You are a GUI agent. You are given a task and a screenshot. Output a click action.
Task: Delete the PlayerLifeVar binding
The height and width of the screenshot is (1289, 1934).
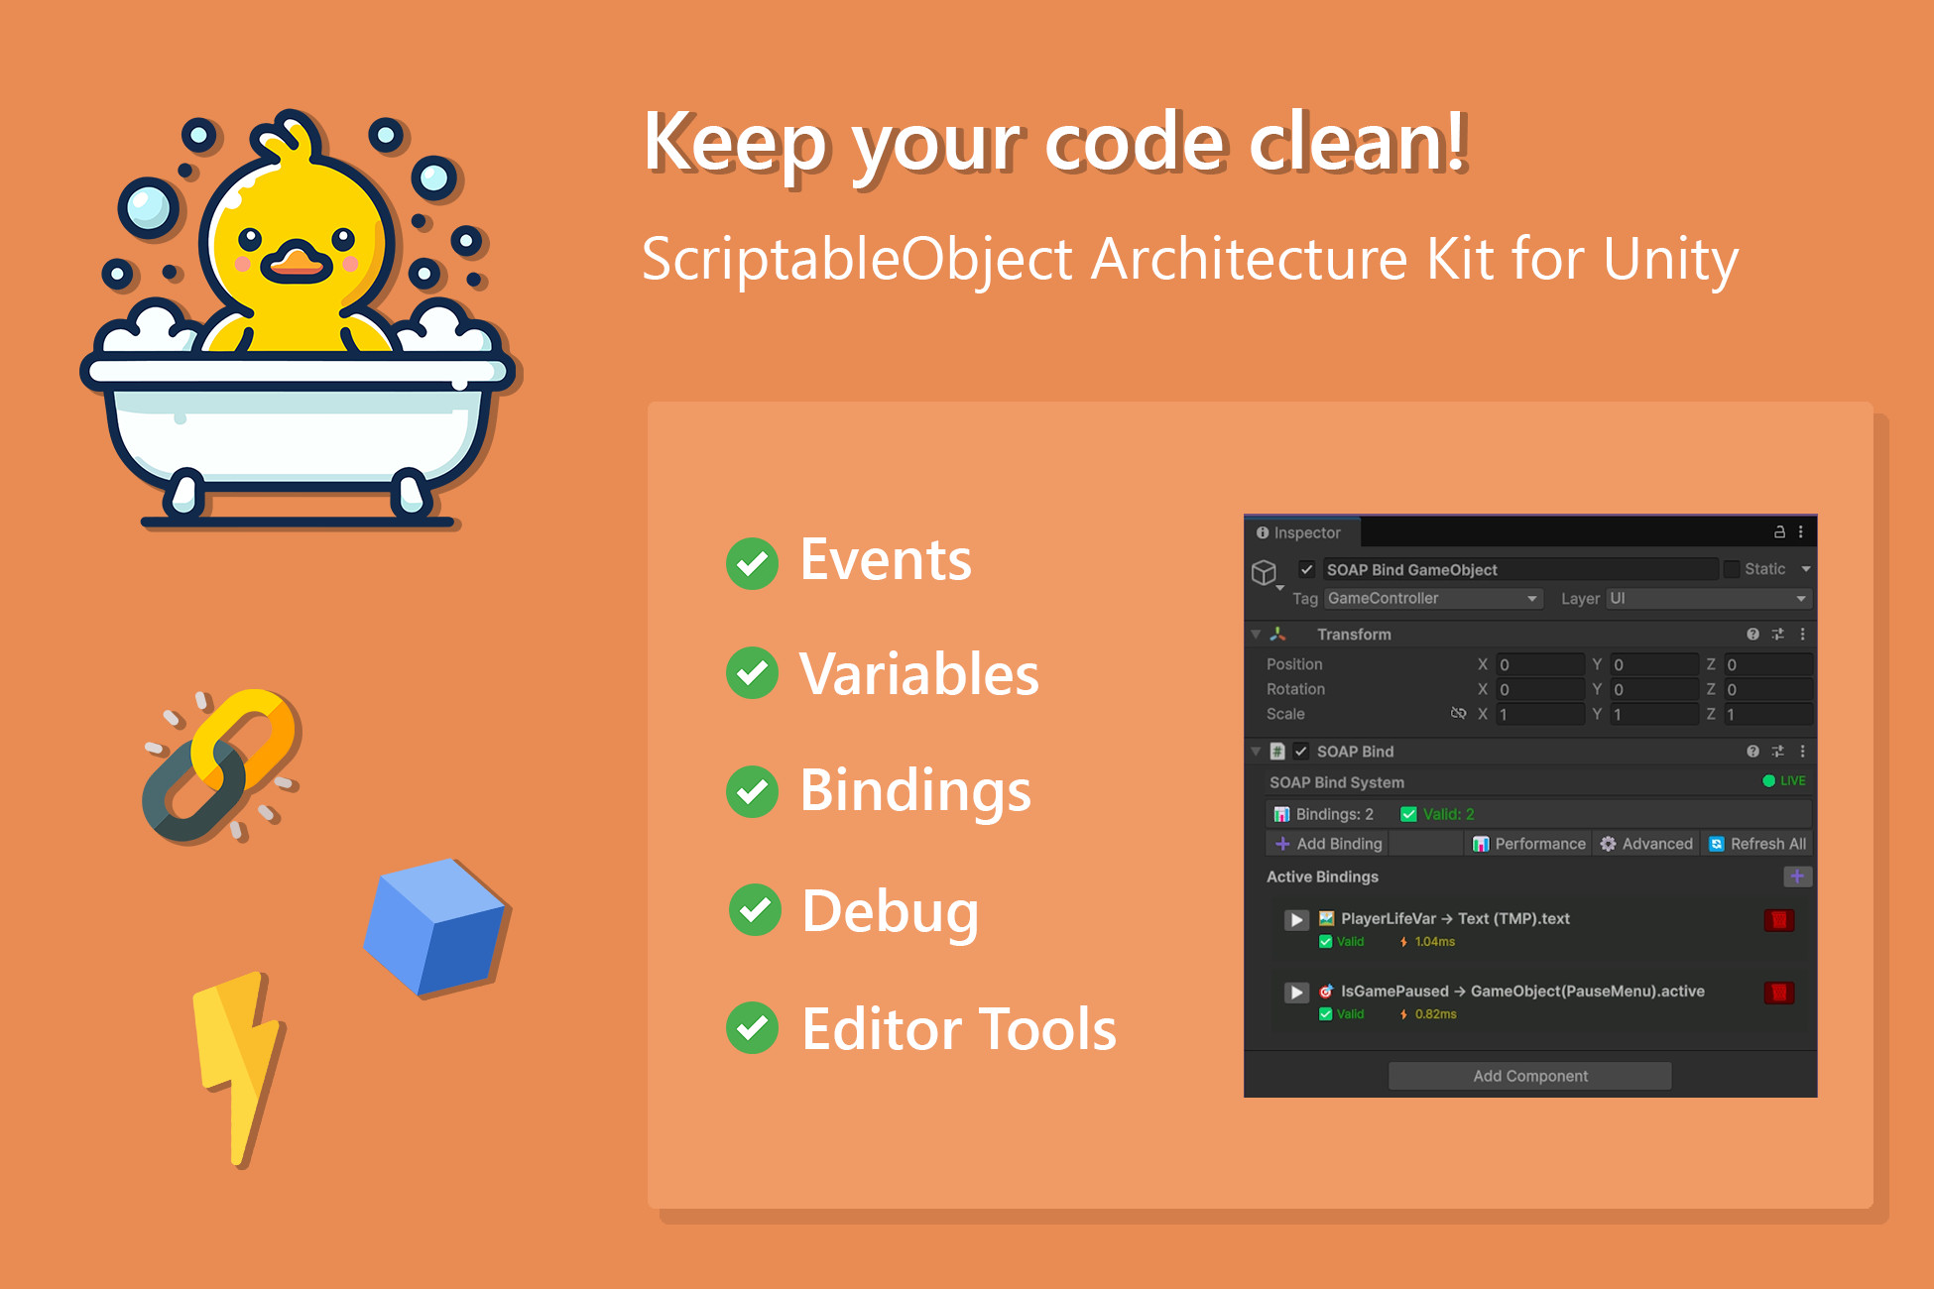pos(1778,920)
